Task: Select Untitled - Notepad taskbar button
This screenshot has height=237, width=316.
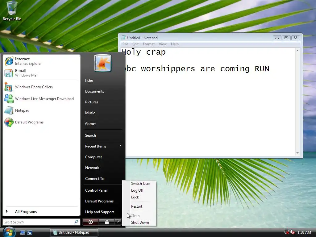Action: coord(74,232)
